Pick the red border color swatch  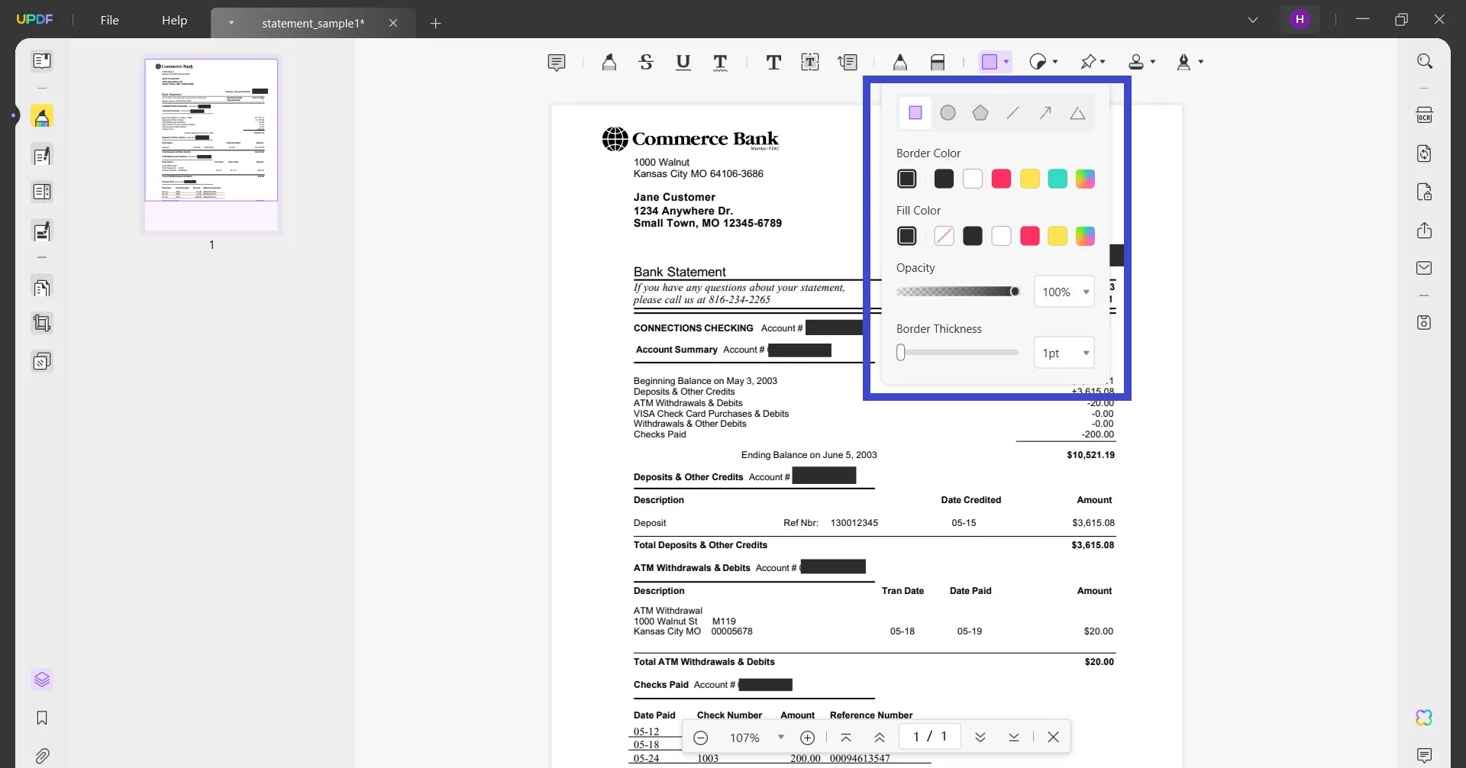1001,179
